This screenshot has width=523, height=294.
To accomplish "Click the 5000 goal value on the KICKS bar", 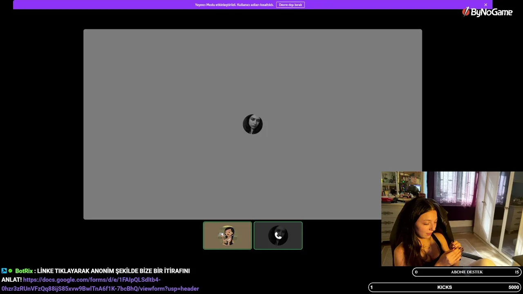I will tap(514, 287).
